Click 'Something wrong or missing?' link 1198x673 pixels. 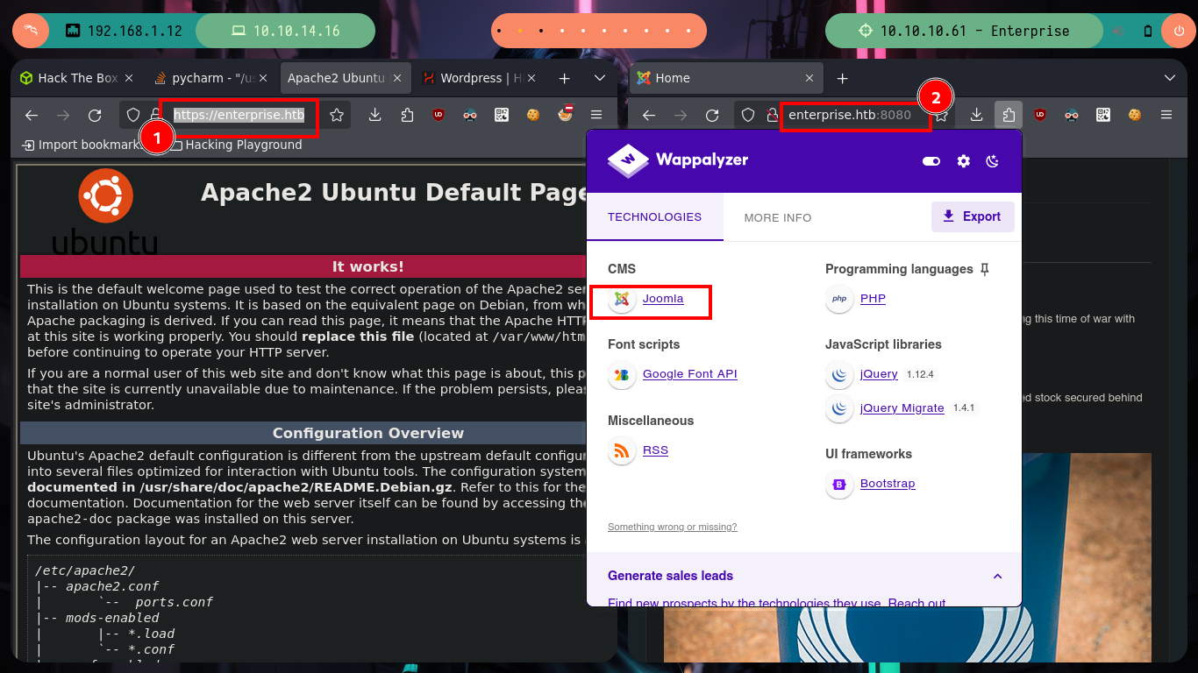[672, 527]
